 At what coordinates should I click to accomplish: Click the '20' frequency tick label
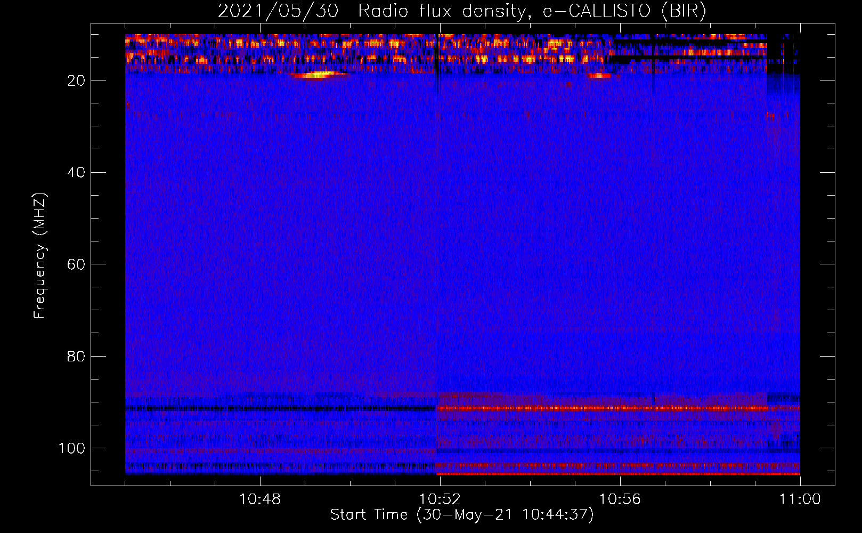pos(76,80)
